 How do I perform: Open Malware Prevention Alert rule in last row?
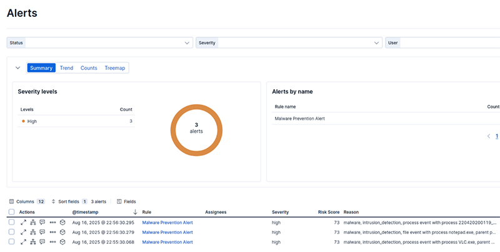167,242
